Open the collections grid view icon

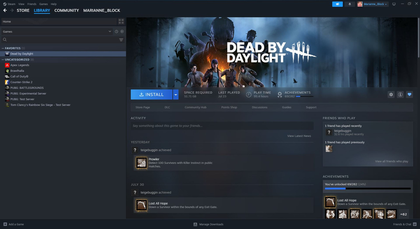click(121, 21)
